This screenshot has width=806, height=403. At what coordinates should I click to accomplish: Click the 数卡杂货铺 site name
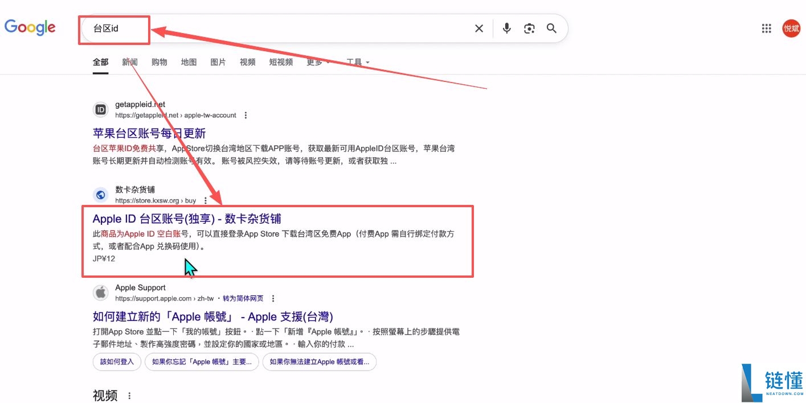click(x=135, y=190)
